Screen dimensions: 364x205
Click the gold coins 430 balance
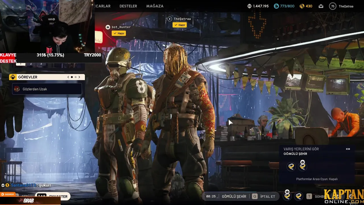click(306, 6)
